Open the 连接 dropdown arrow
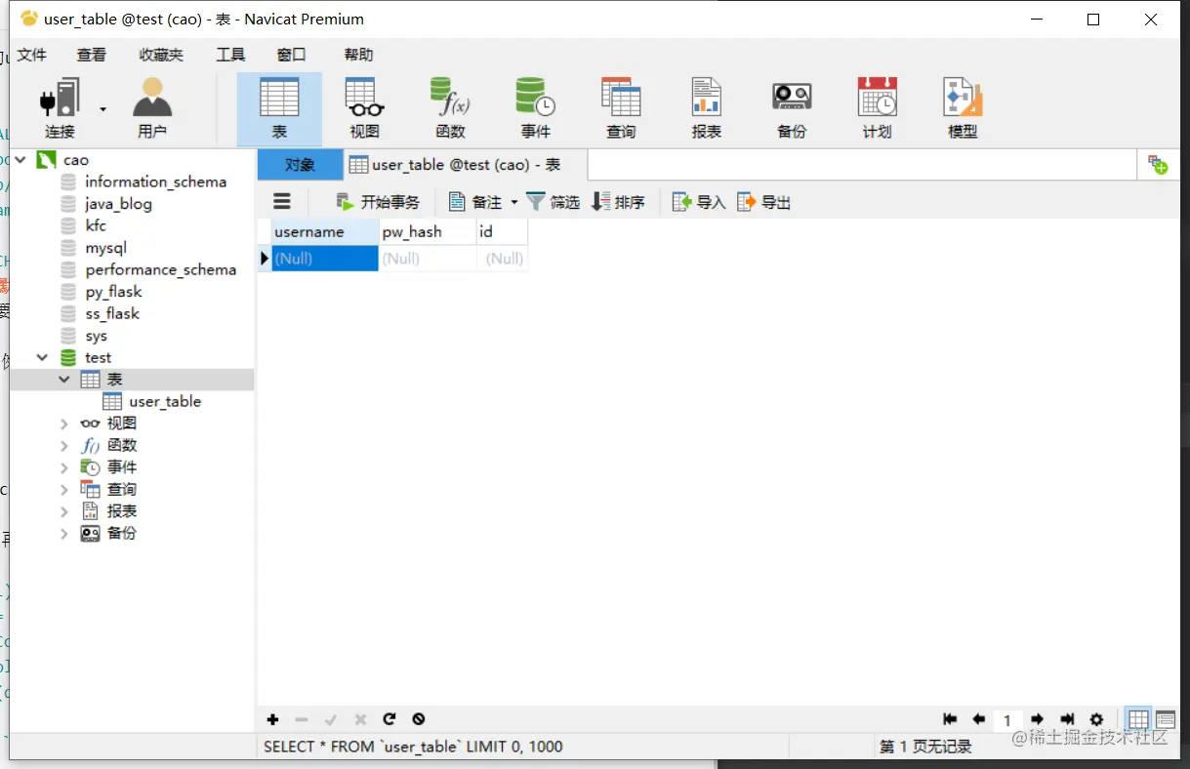Image resolution: width=1190 pixels, height=769 pixels. click(103, 108)
